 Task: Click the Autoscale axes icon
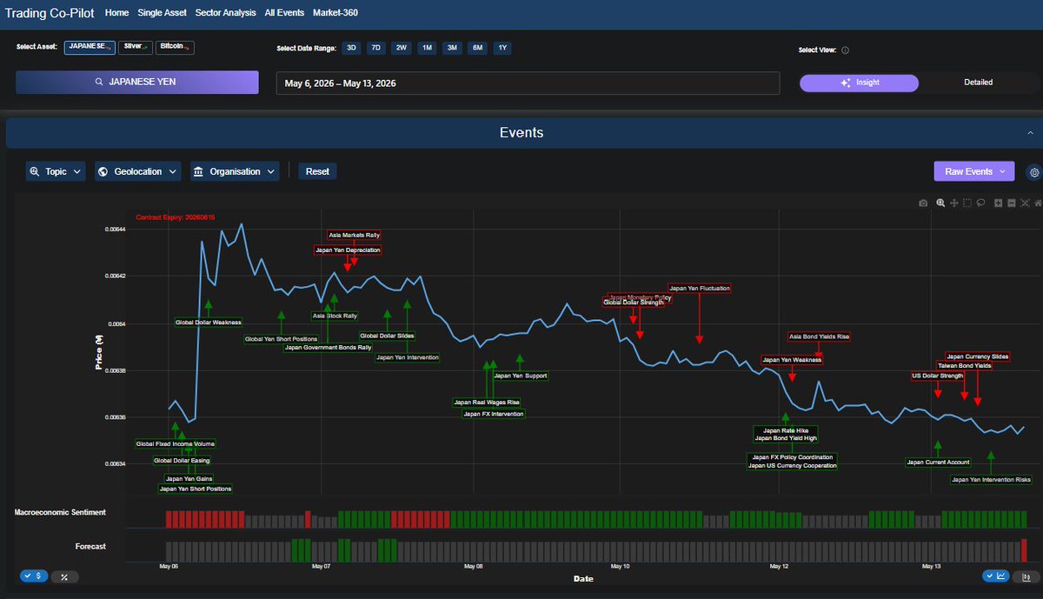tap(1025, 203)
